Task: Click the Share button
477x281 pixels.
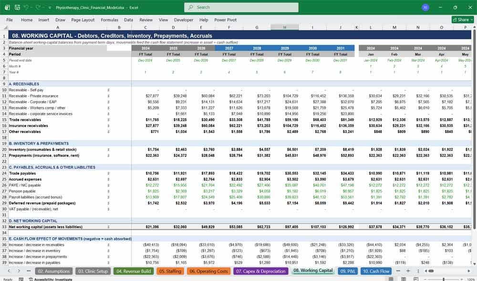Action: (462, 19)
